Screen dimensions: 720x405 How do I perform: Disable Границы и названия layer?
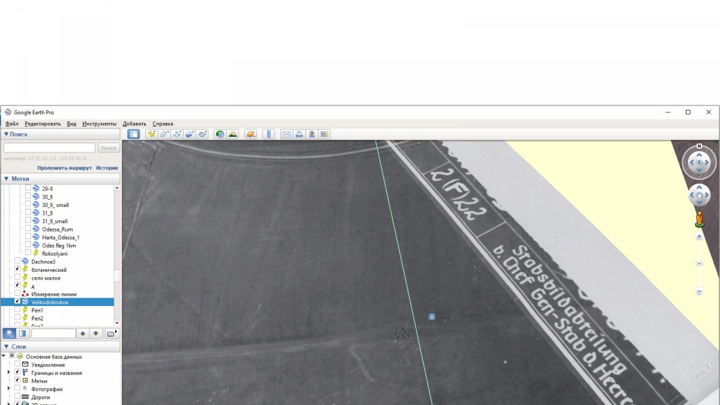pos(17,372)
